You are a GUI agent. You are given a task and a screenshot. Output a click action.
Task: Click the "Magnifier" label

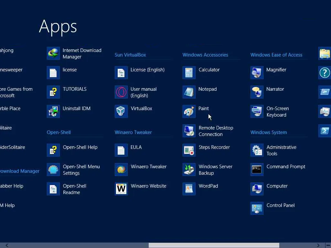point(276,70)
